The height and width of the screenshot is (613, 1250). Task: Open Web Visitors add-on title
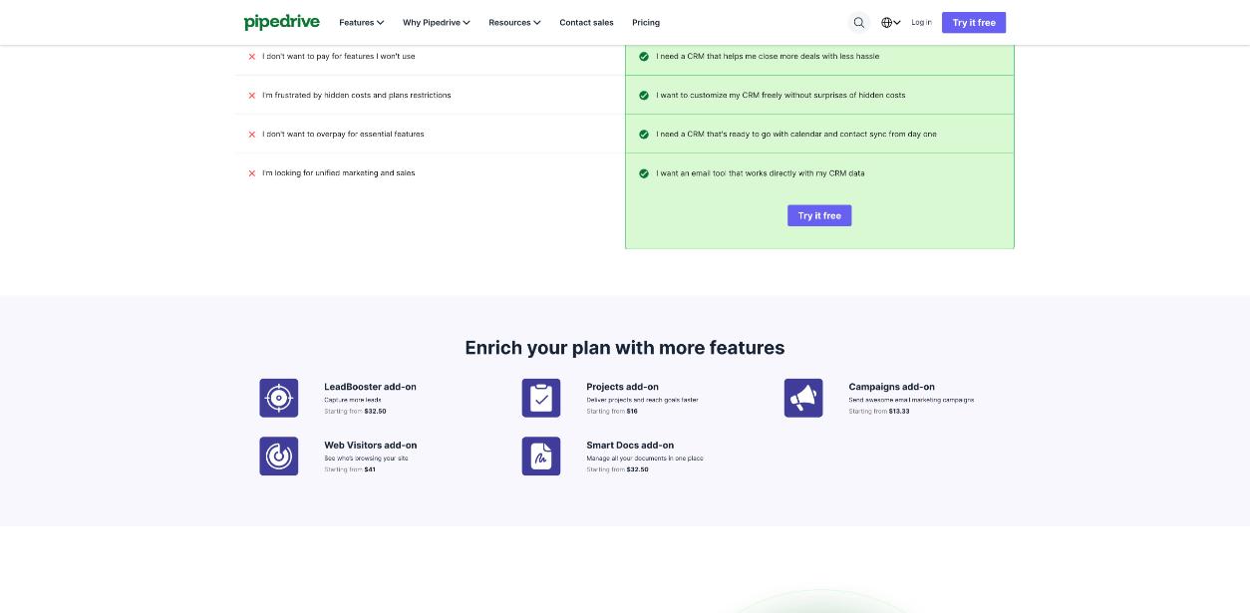[x=370, y=446]
